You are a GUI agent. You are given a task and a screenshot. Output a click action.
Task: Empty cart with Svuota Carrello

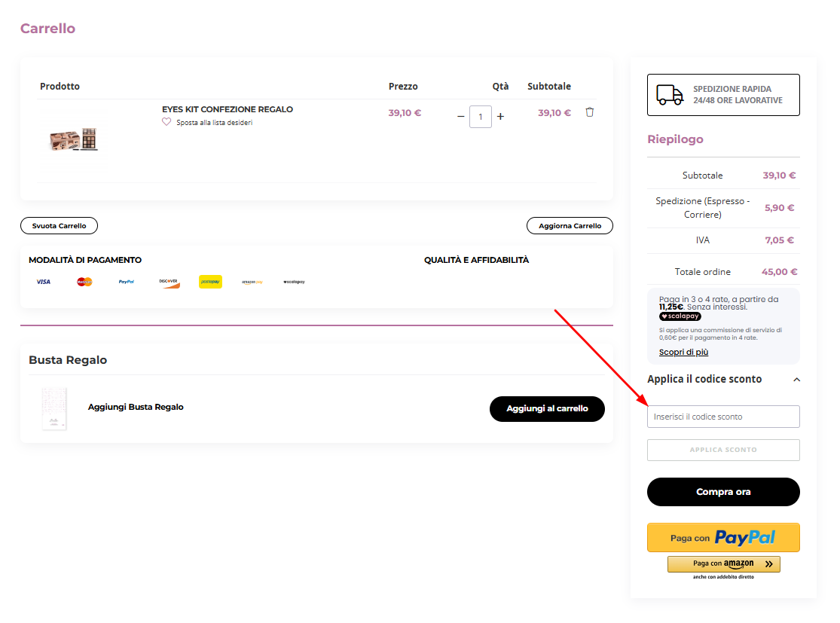click(59, 226)
